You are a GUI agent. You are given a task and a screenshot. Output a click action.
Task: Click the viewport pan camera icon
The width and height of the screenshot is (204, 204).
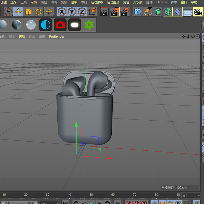[x=184, y=36]
